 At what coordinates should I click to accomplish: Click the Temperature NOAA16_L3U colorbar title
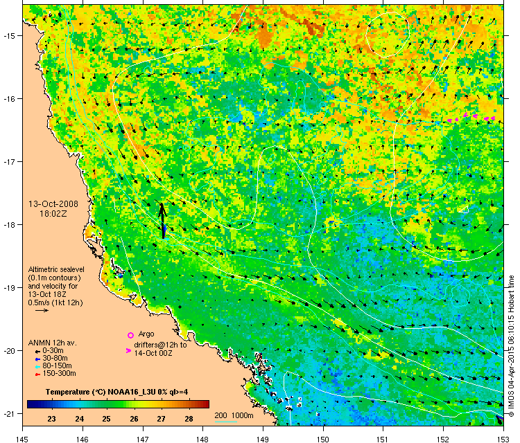pyautogui.click(x=116, y=392)
